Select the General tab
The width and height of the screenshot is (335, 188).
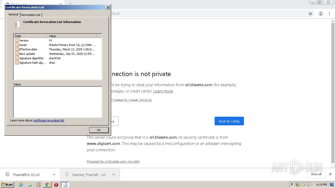13,14
